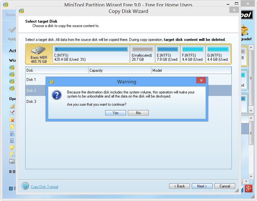This screenshot has width=257, height=201.
Task: Click the blue legend square in the status bar
Action: point(11,188)
